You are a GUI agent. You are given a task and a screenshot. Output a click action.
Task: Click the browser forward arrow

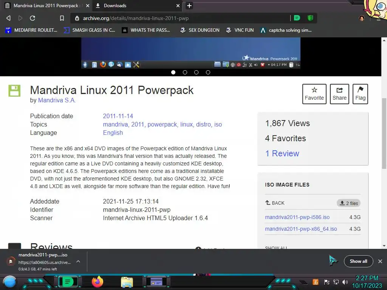(20, 18)
